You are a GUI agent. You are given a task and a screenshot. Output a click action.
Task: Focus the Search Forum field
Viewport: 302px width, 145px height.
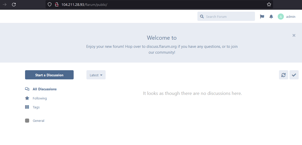(x=229, y=17)
